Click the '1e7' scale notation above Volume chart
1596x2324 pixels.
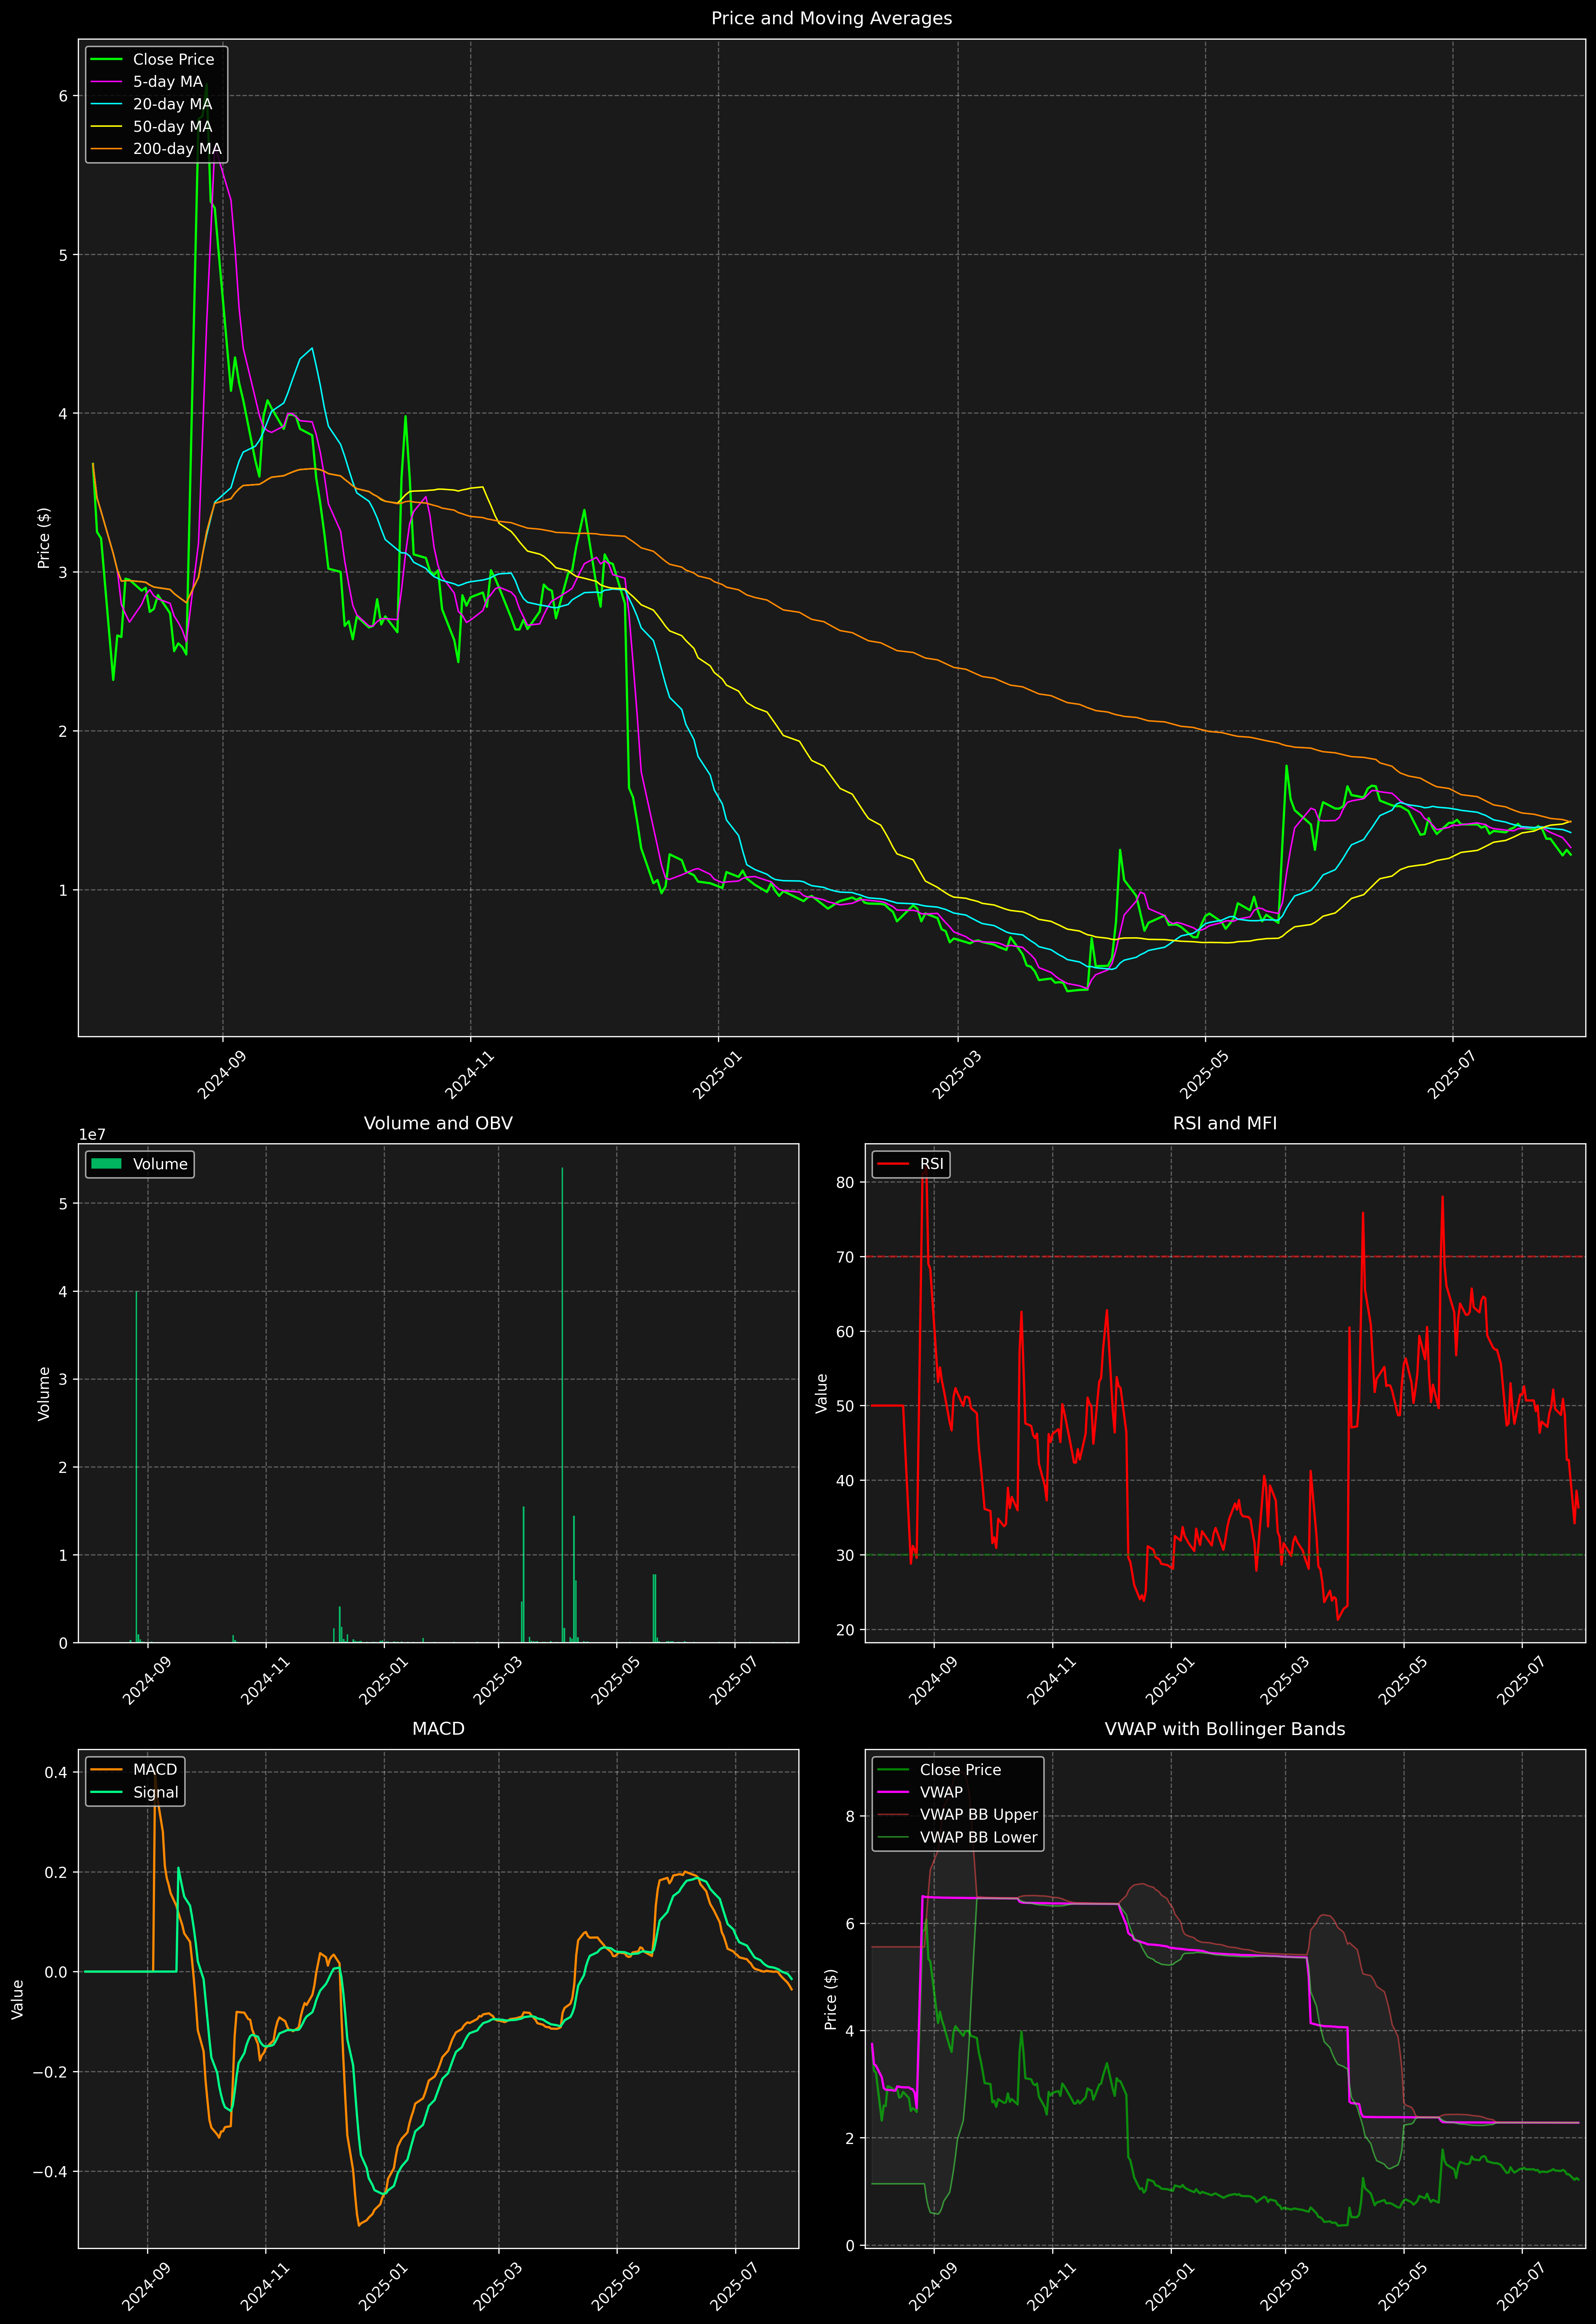[92, 1135]
